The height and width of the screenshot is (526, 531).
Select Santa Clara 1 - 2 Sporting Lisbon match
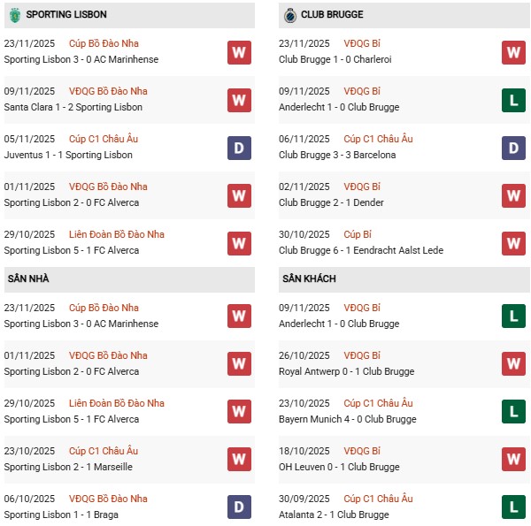pos(73,107)
